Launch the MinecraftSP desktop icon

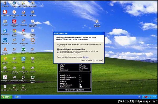point(14,88)
